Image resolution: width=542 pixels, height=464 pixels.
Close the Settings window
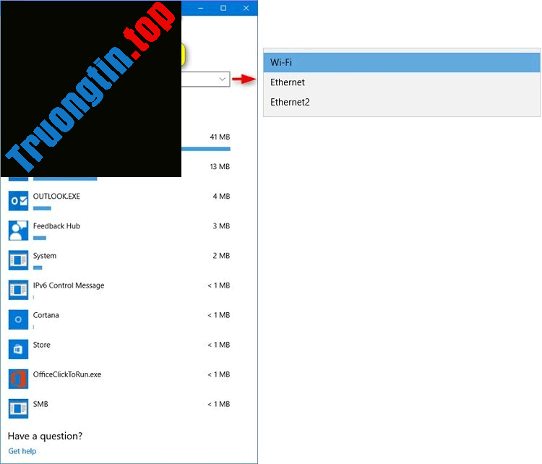click(246, 8)
